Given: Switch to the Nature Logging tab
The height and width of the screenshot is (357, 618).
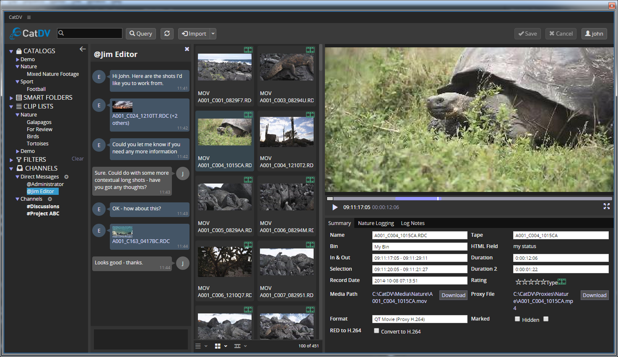Looking at the screenshot, I should pos(376,223).
